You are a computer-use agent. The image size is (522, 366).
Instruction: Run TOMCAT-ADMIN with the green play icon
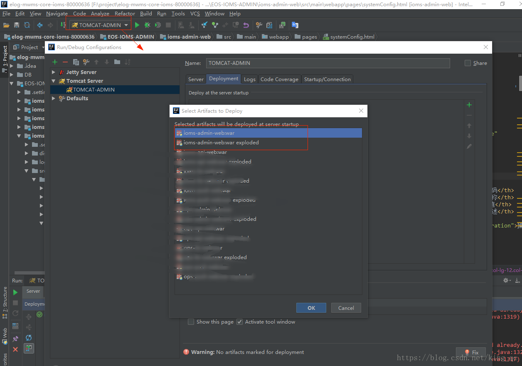(x=137, y=25)
